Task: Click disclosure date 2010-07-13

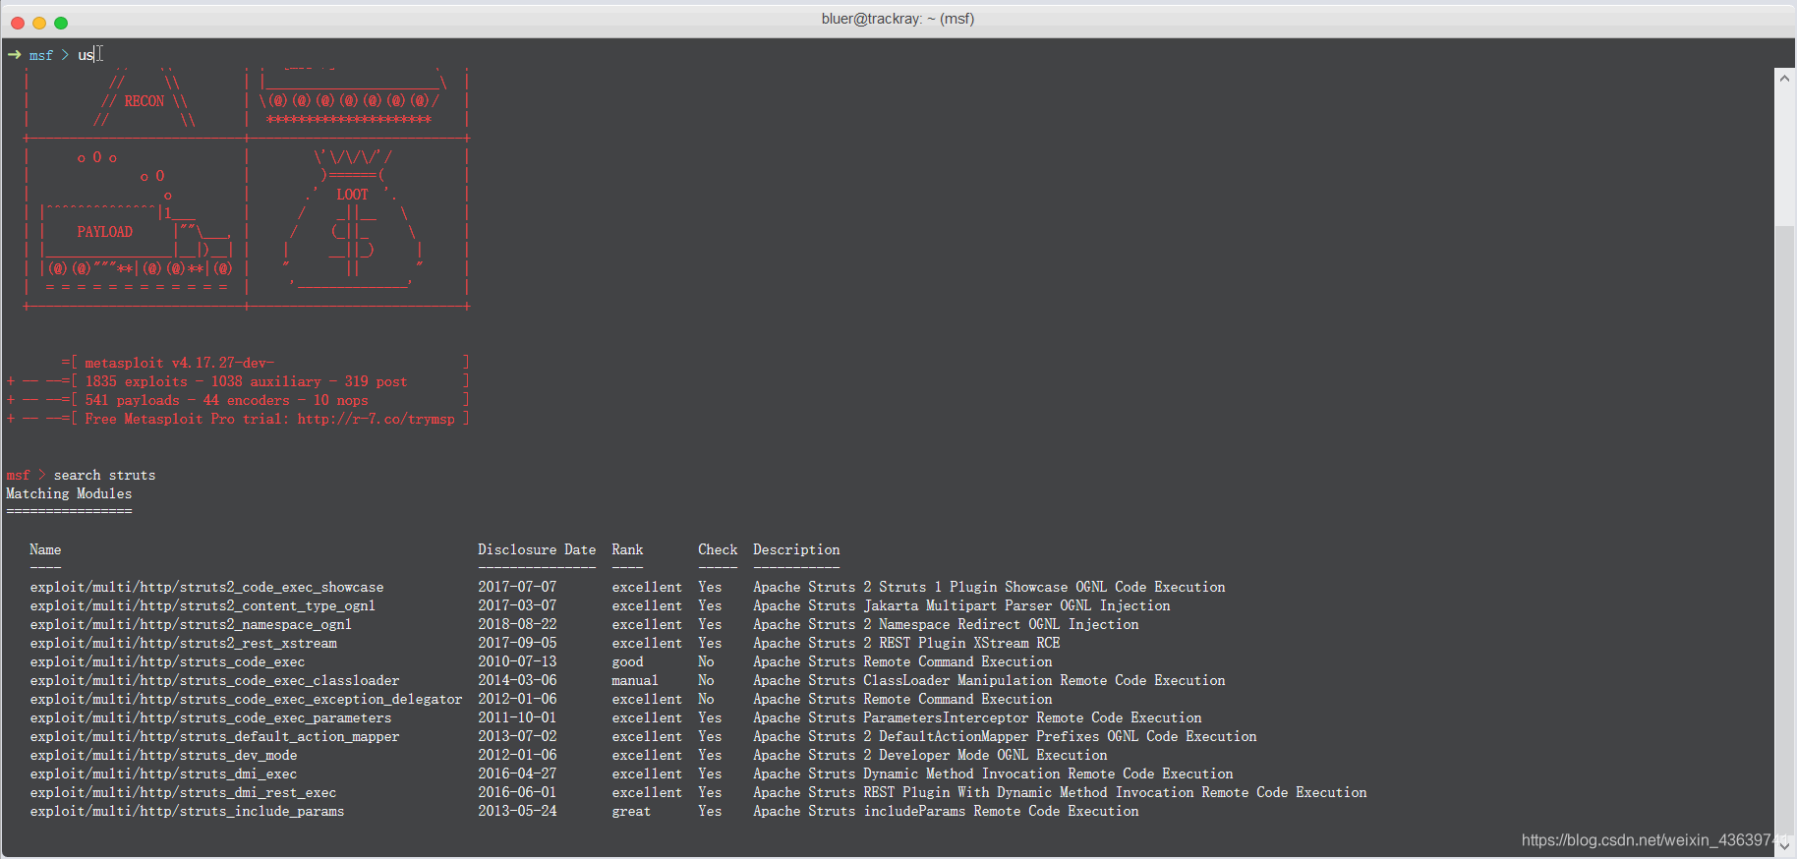Action: [517, 661]
